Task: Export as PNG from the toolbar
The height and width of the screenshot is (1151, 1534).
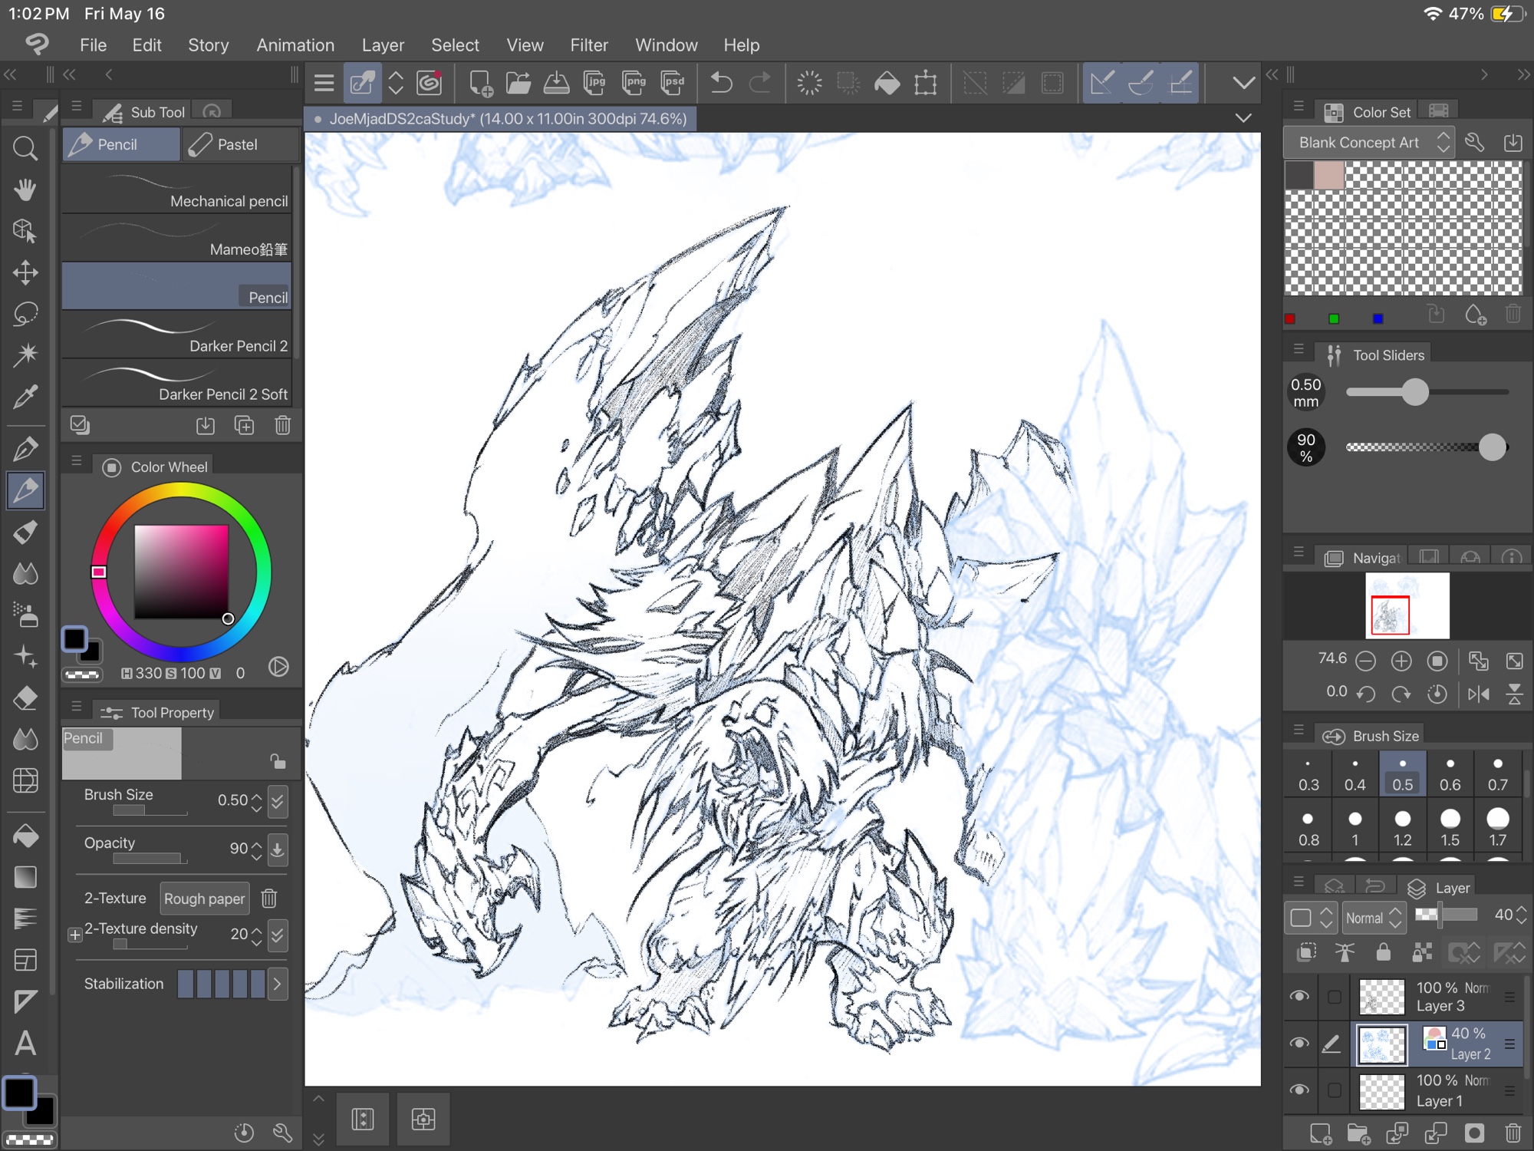Action: pos(634,83)
